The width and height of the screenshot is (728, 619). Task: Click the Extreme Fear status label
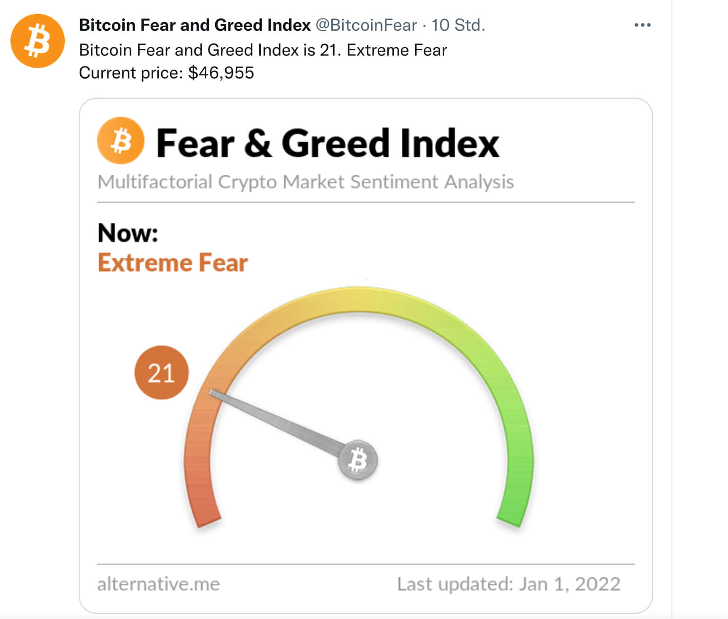[x=173, y=262]
